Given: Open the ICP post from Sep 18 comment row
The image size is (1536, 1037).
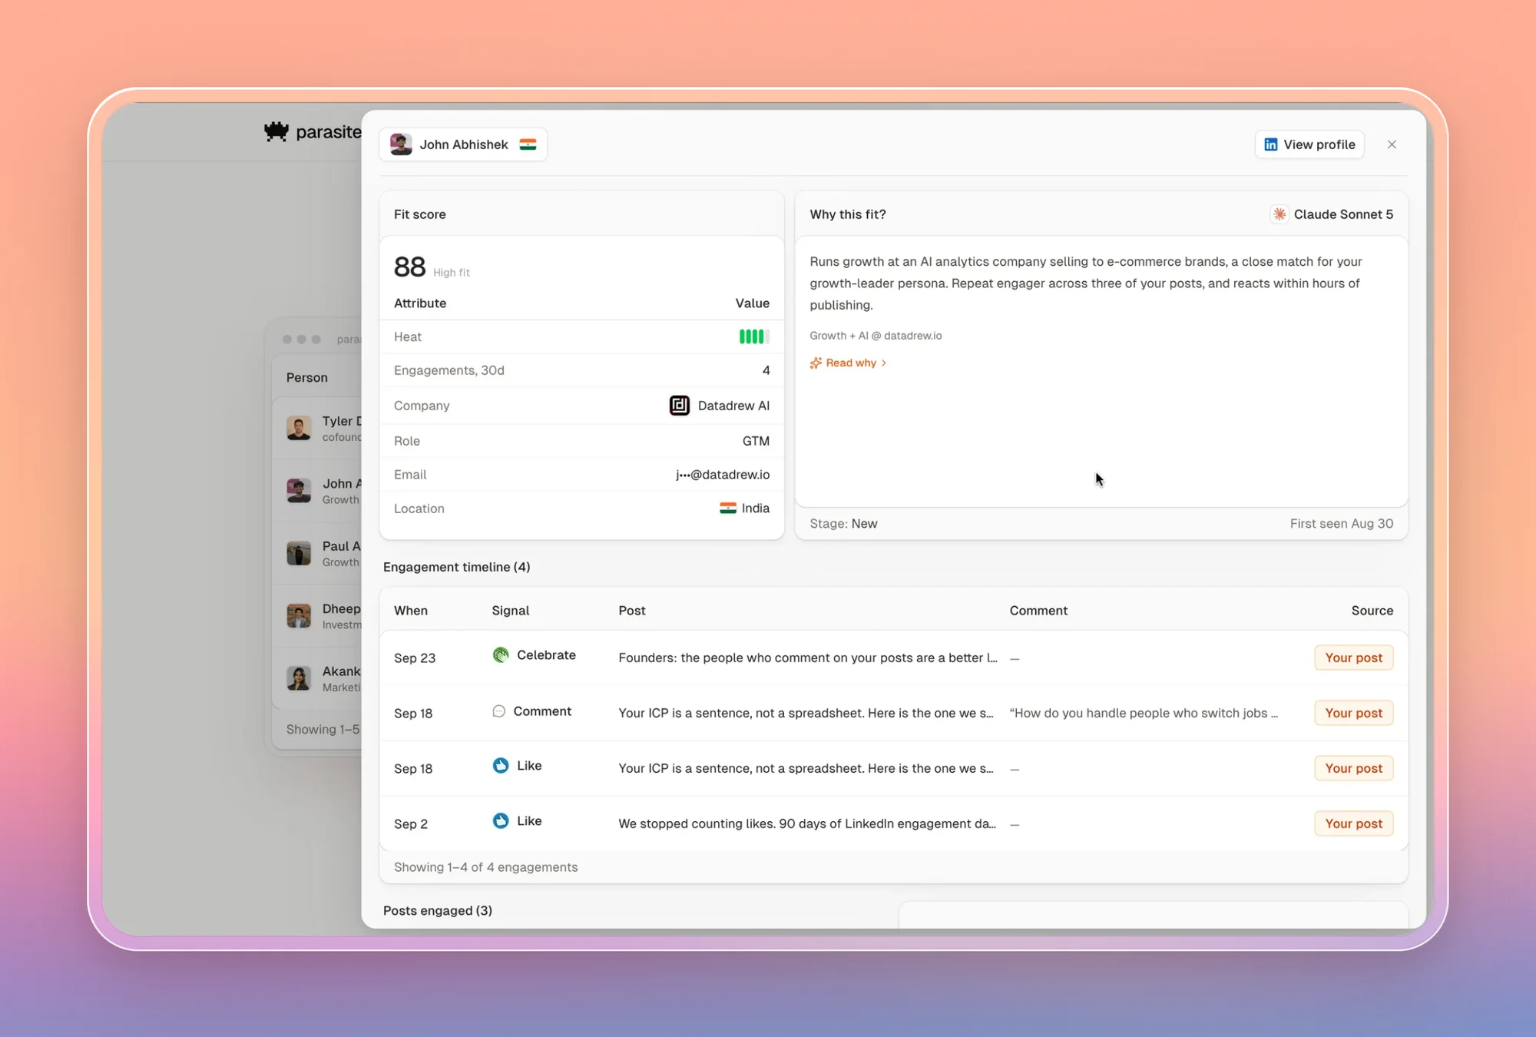Looking at the screenshot, I should [806, 713].
